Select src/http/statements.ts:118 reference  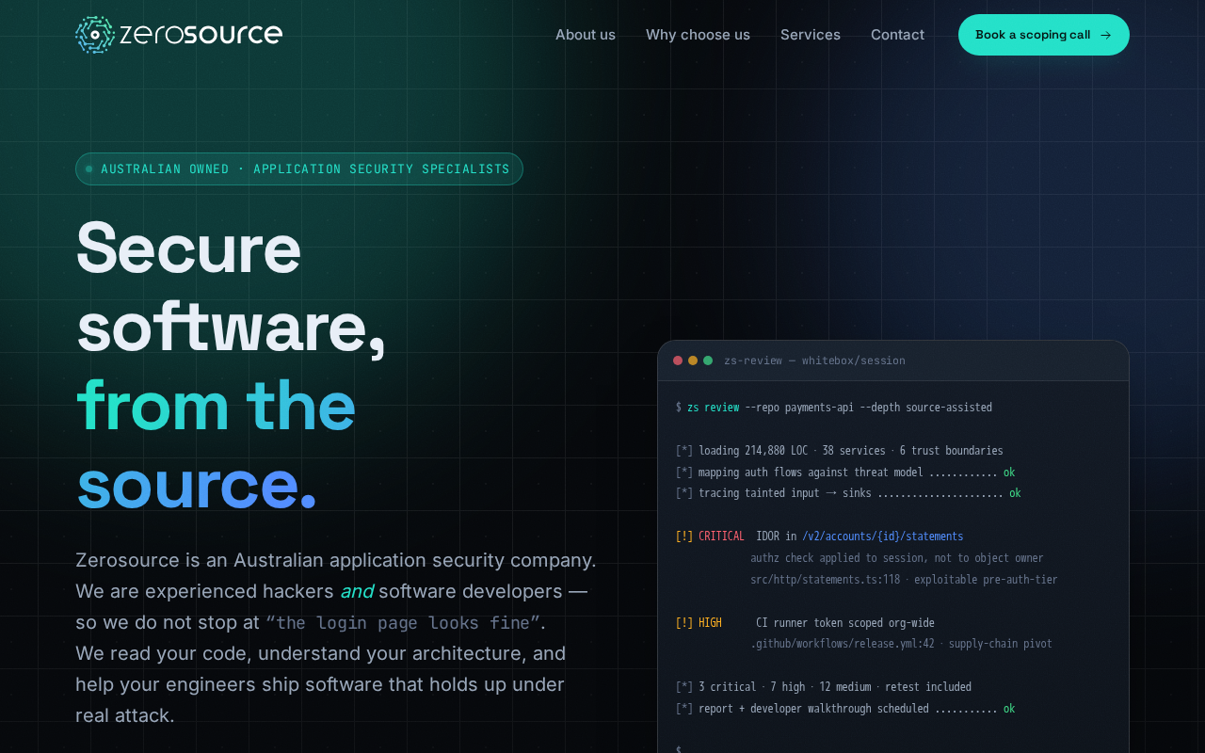pyautogui.click(x=826, y=580)
